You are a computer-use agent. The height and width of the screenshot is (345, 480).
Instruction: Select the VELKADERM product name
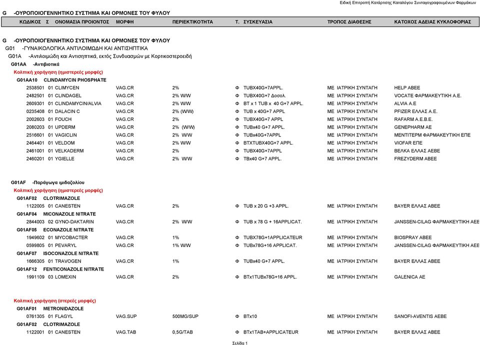69,151
